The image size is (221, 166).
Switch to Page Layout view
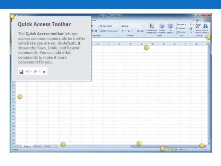pos(172,149)
